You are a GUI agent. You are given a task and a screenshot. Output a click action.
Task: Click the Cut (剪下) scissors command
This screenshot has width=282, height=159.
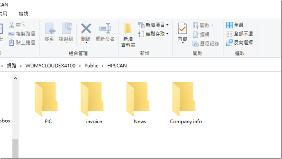tap(17, 25)
